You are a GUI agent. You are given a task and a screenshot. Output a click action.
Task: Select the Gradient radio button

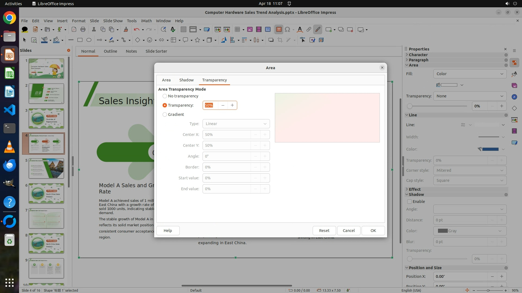tap(165, 114)
